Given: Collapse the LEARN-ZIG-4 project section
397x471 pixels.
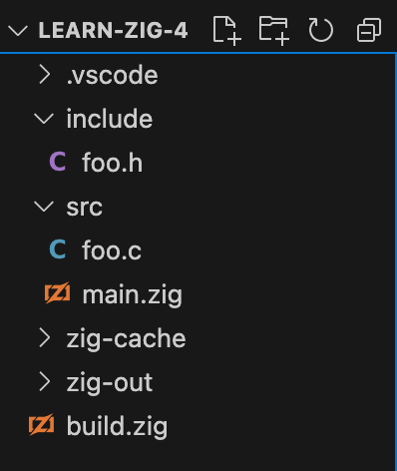Looking at the screenshot, I should pos(18,31).
